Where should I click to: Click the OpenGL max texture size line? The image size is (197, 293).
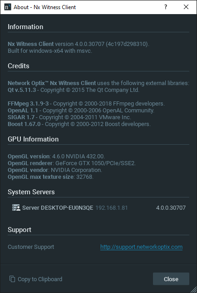50,177
